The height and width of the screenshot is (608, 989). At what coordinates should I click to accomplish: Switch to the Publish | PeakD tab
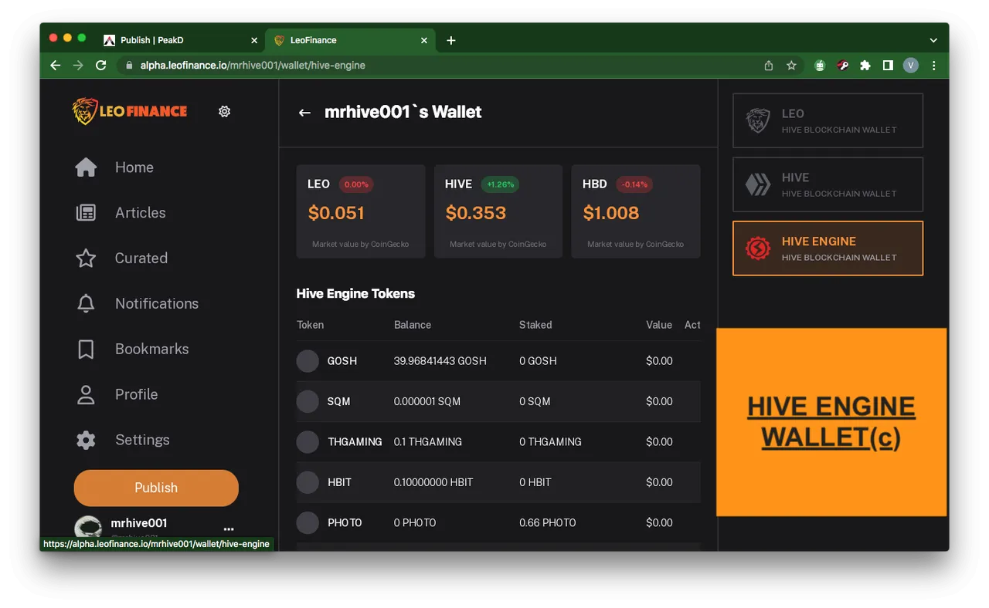point(181,40)
